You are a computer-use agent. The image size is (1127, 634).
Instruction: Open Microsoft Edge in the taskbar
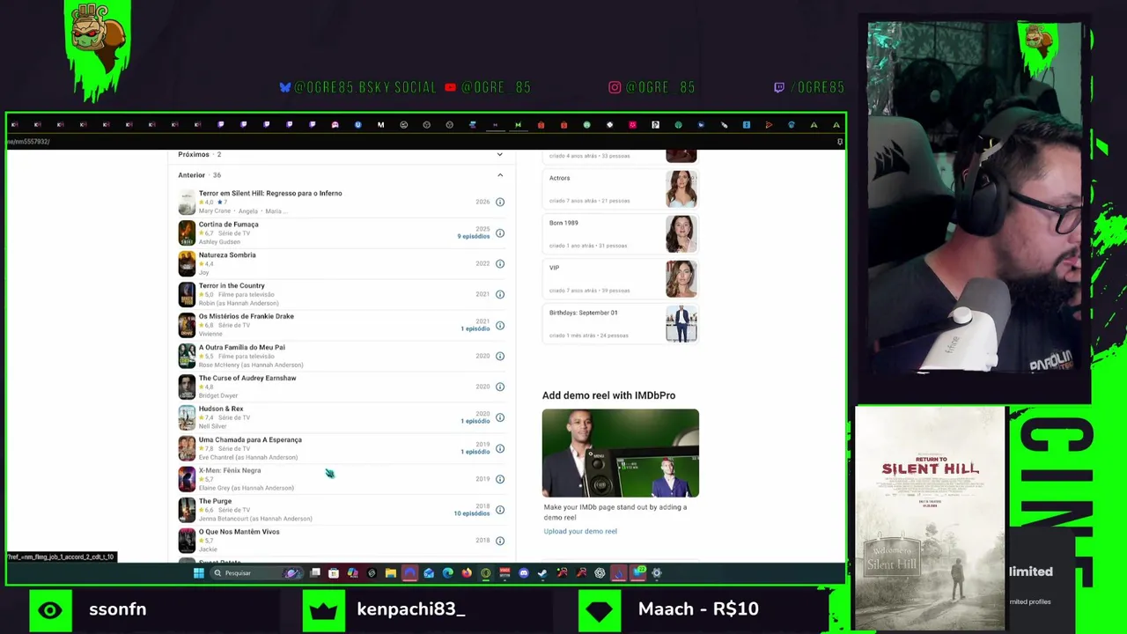(x=447, y=573)
